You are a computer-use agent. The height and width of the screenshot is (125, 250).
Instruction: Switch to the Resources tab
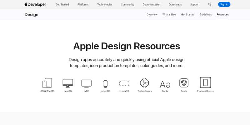coord(222,14)
